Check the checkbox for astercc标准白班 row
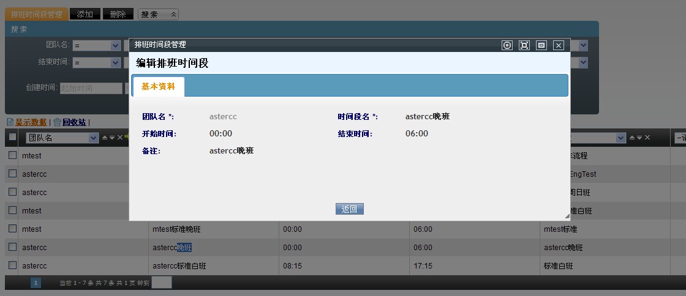 pos(12,265)
